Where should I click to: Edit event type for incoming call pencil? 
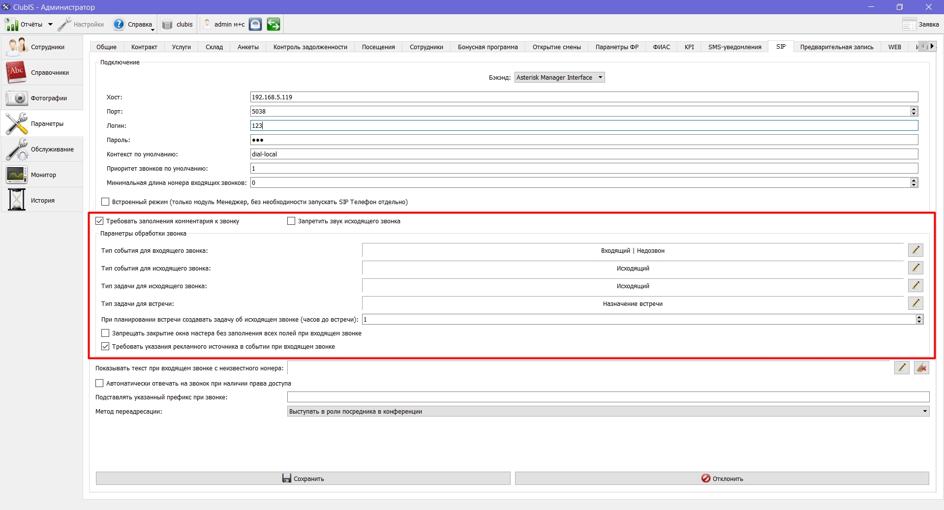(x=915, y=250)
